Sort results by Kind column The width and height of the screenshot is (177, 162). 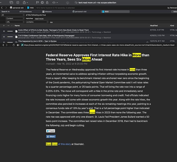172,26
